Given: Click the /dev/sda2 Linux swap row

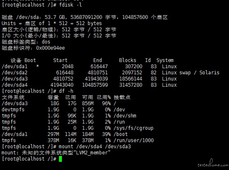Looking at the screenshot, I should tap(111, 73).
